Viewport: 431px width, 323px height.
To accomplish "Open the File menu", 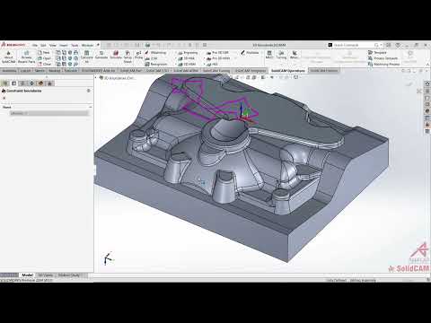I will (x=35, y=45).
